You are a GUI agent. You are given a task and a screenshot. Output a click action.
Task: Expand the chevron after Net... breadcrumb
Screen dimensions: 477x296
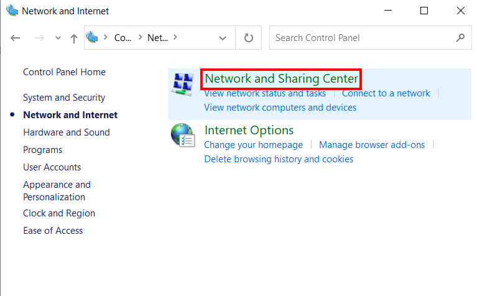coord(175,37)
